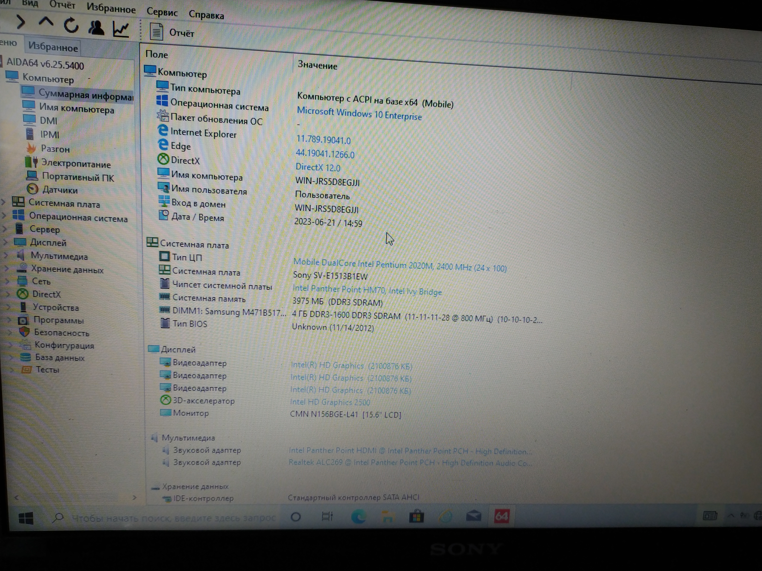The height and width of the screenshot is (571, 762).
Task: Select Разгон tree item with flame icon
Action: pos(55,149)
